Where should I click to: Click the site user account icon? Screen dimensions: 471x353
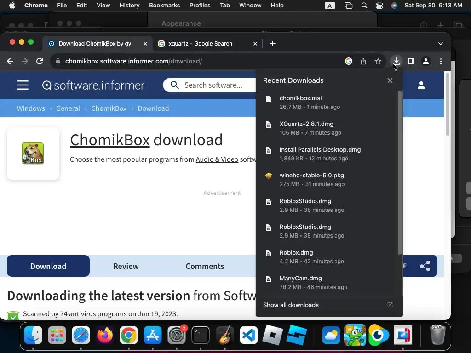click(421, 85)
